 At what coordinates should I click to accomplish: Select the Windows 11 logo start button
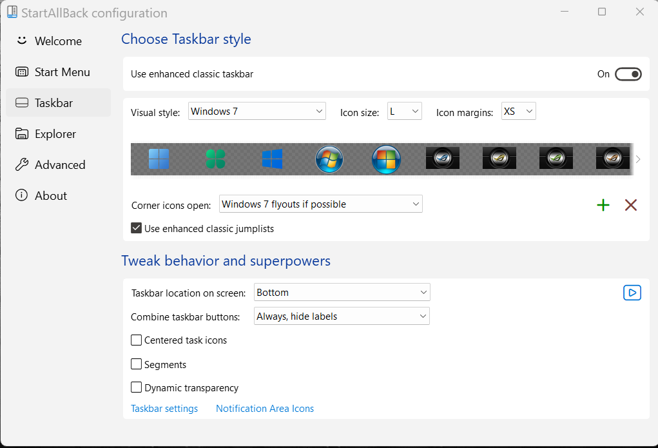click(159, 159)
